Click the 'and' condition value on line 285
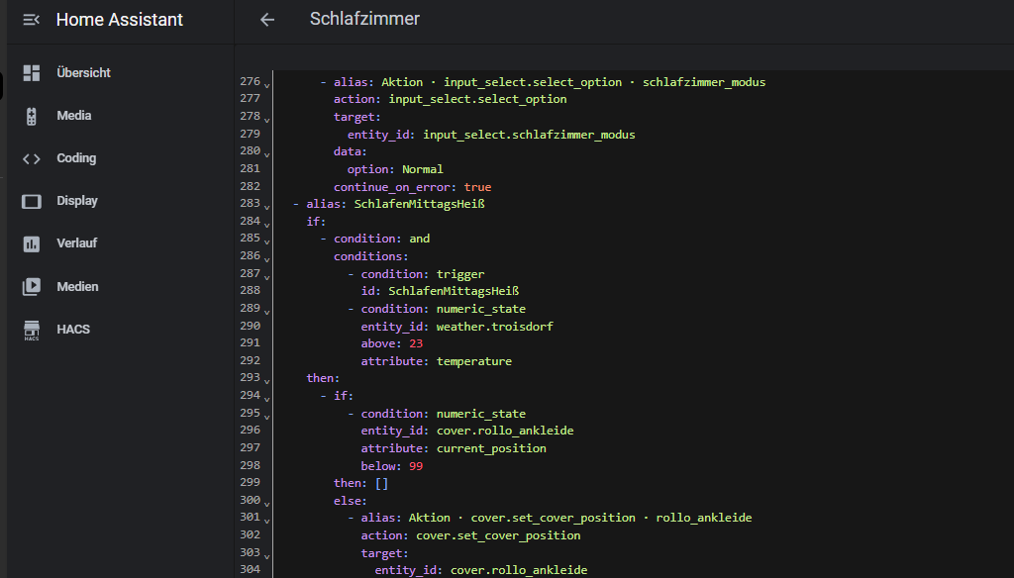This screenshot has width=1014, height=578. tap(419, 239)
